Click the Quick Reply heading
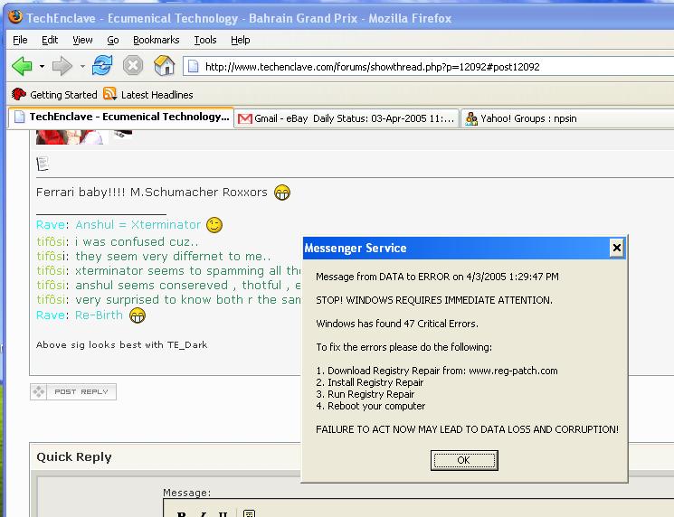674x517 pixels. pos(74,456)
